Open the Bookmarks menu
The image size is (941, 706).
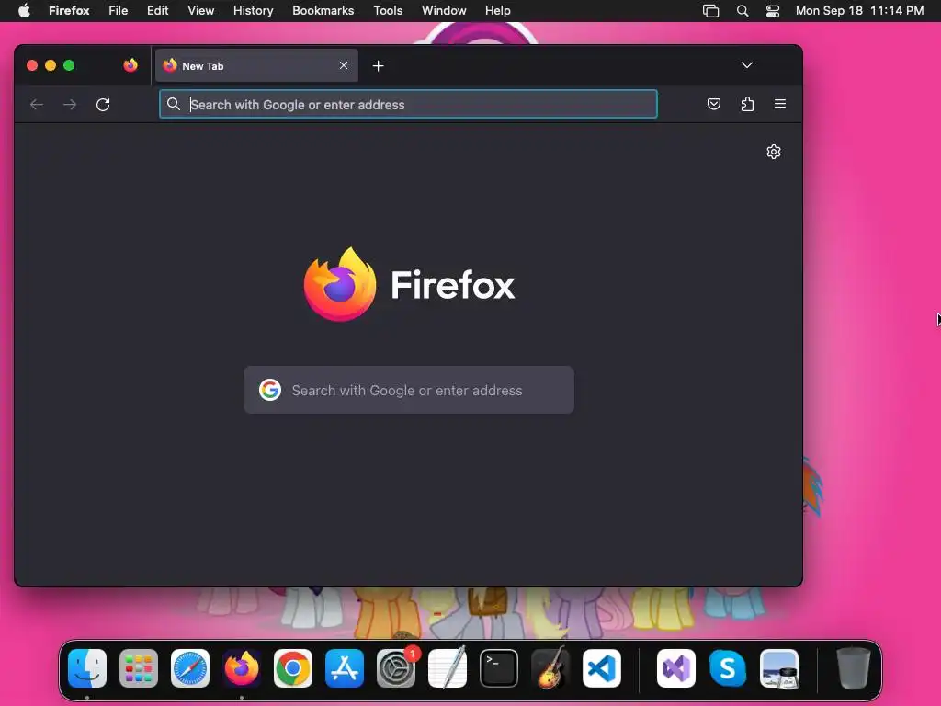click(323, 10)
